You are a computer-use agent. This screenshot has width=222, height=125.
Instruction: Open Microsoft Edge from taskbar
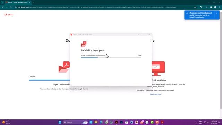(101, 122)
